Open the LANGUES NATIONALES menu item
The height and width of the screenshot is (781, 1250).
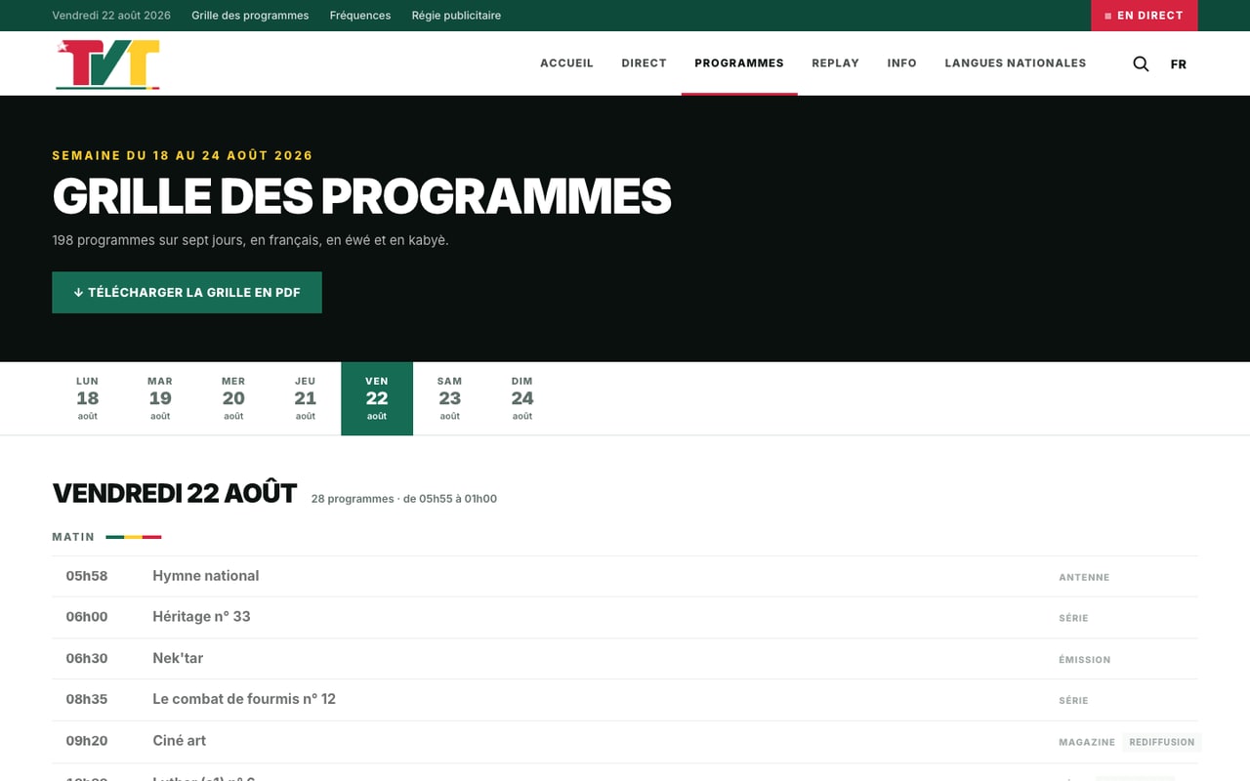click(1015, 62)
